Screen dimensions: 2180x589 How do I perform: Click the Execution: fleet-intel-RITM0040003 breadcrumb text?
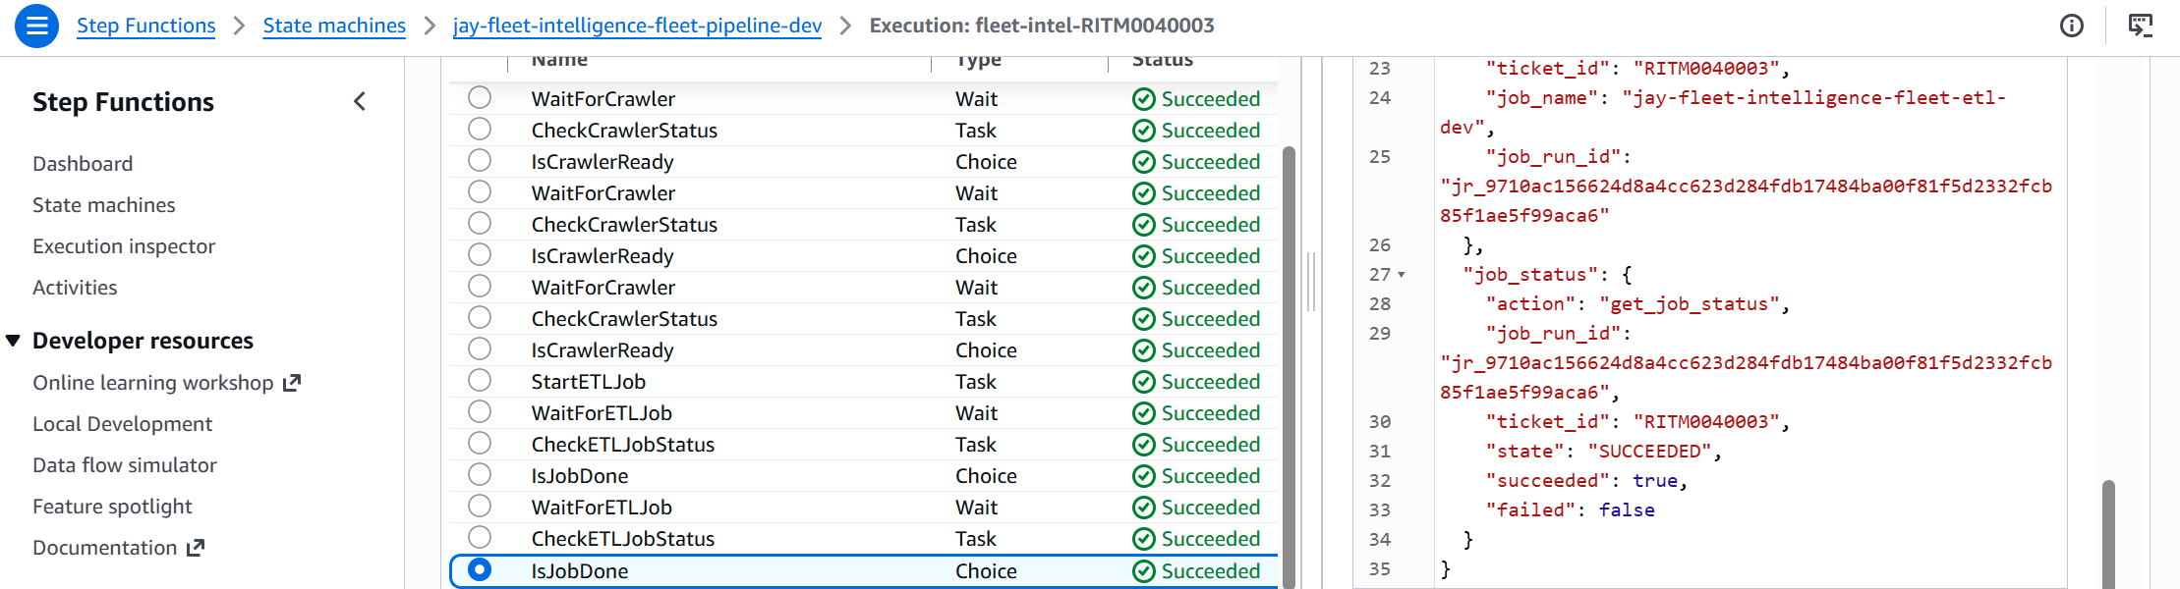(1042, 26)
